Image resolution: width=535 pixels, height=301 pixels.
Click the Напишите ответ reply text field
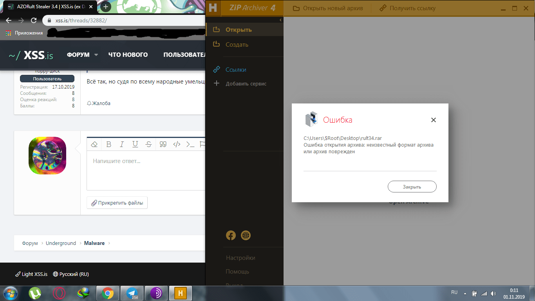click(x=146, y=170)
